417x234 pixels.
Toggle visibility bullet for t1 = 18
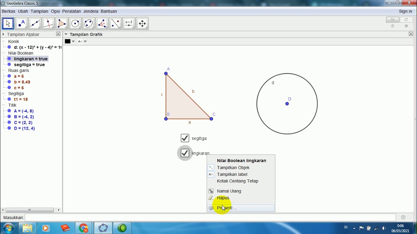tap(9, 99)
